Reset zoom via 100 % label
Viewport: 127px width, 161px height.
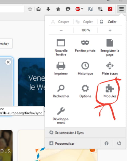coord(86,30)
